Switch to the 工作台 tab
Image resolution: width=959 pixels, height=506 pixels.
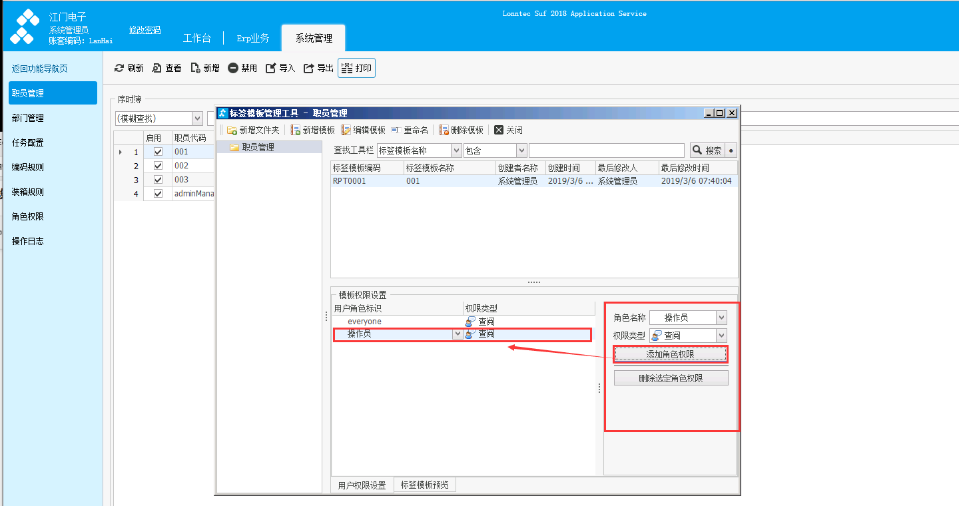[196, 38]
